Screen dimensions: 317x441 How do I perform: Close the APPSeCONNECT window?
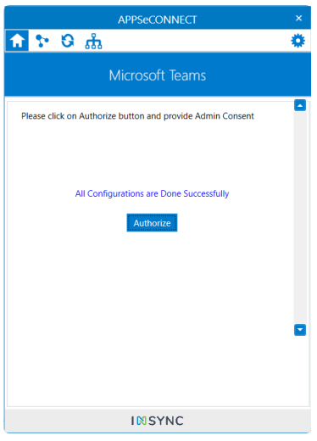click(298, 19)
